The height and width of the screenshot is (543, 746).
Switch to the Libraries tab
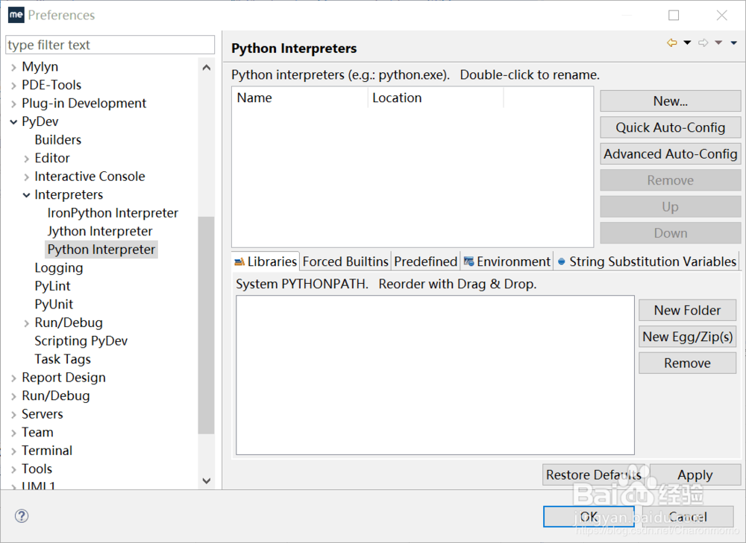click(266, 261)
